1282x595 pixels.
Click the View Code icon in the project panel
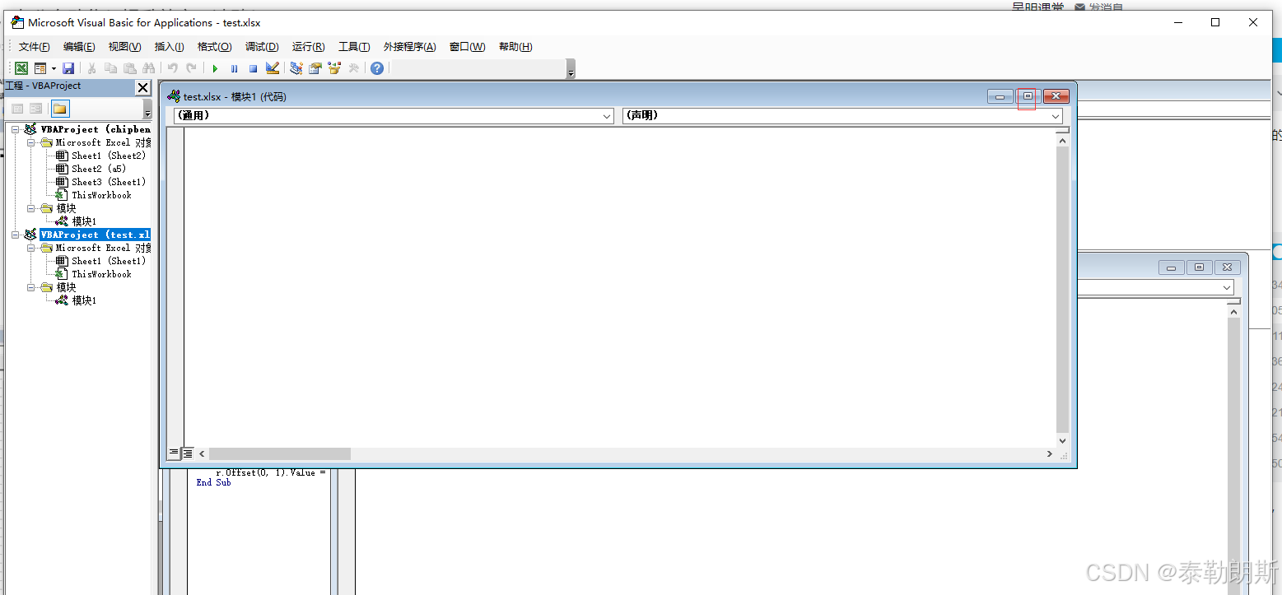[17, 109]
